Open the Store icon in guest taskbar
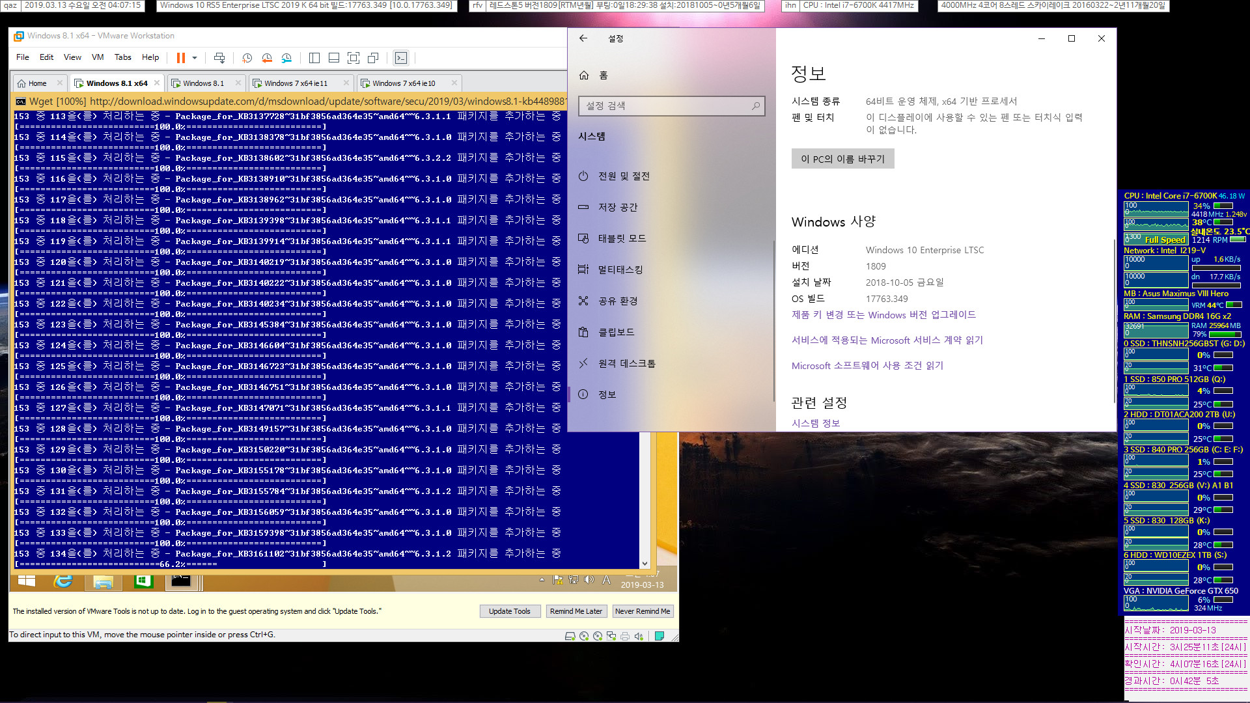This screenshot has height=703, width=1250. coord(143,581)
